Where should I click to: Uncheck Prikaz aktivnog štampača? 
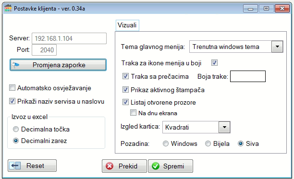125,89
